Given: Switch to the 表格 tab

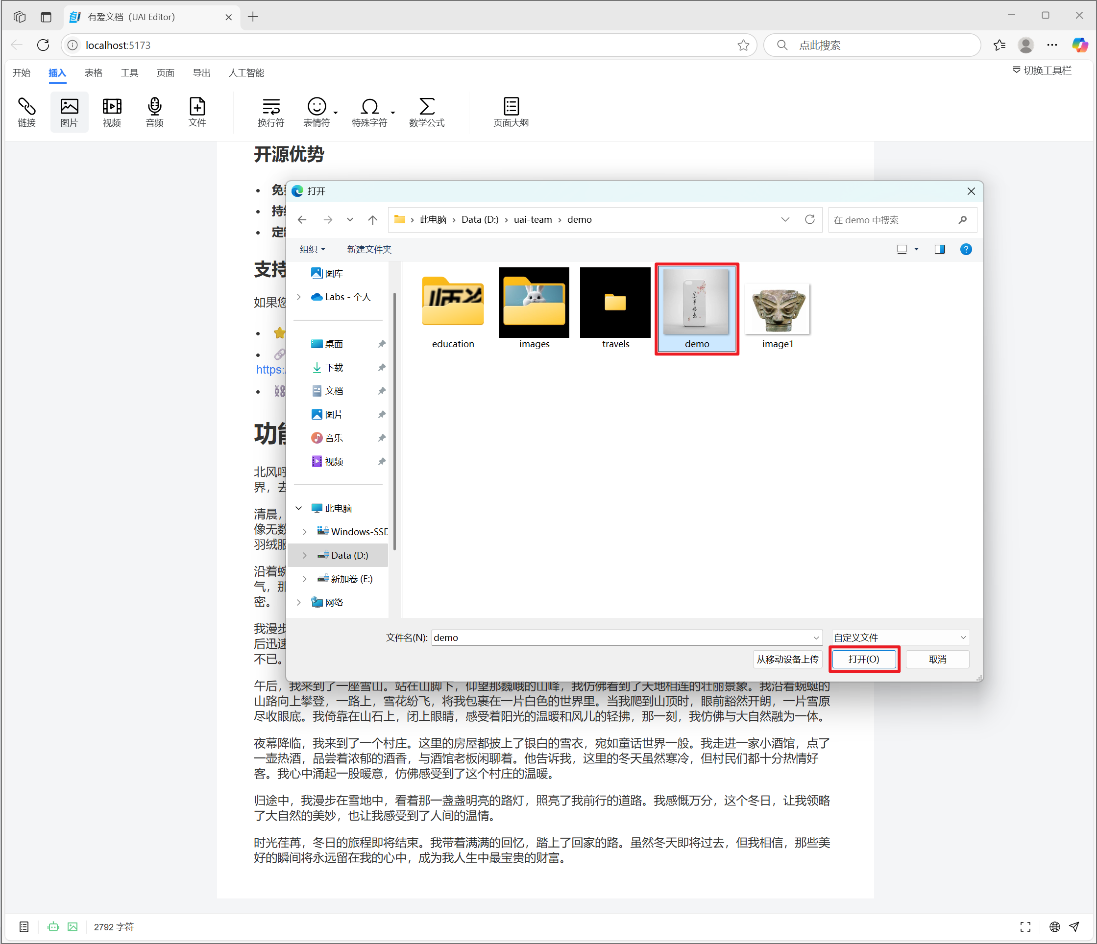Looking at the screenshot, I should tap(93, 73).
